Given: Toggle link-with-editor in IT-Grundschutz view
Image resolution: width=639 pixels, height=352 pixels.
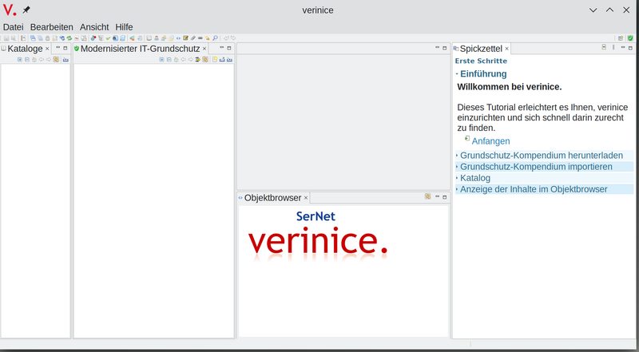Looking at the screenshot, I should tap(205, 60).
